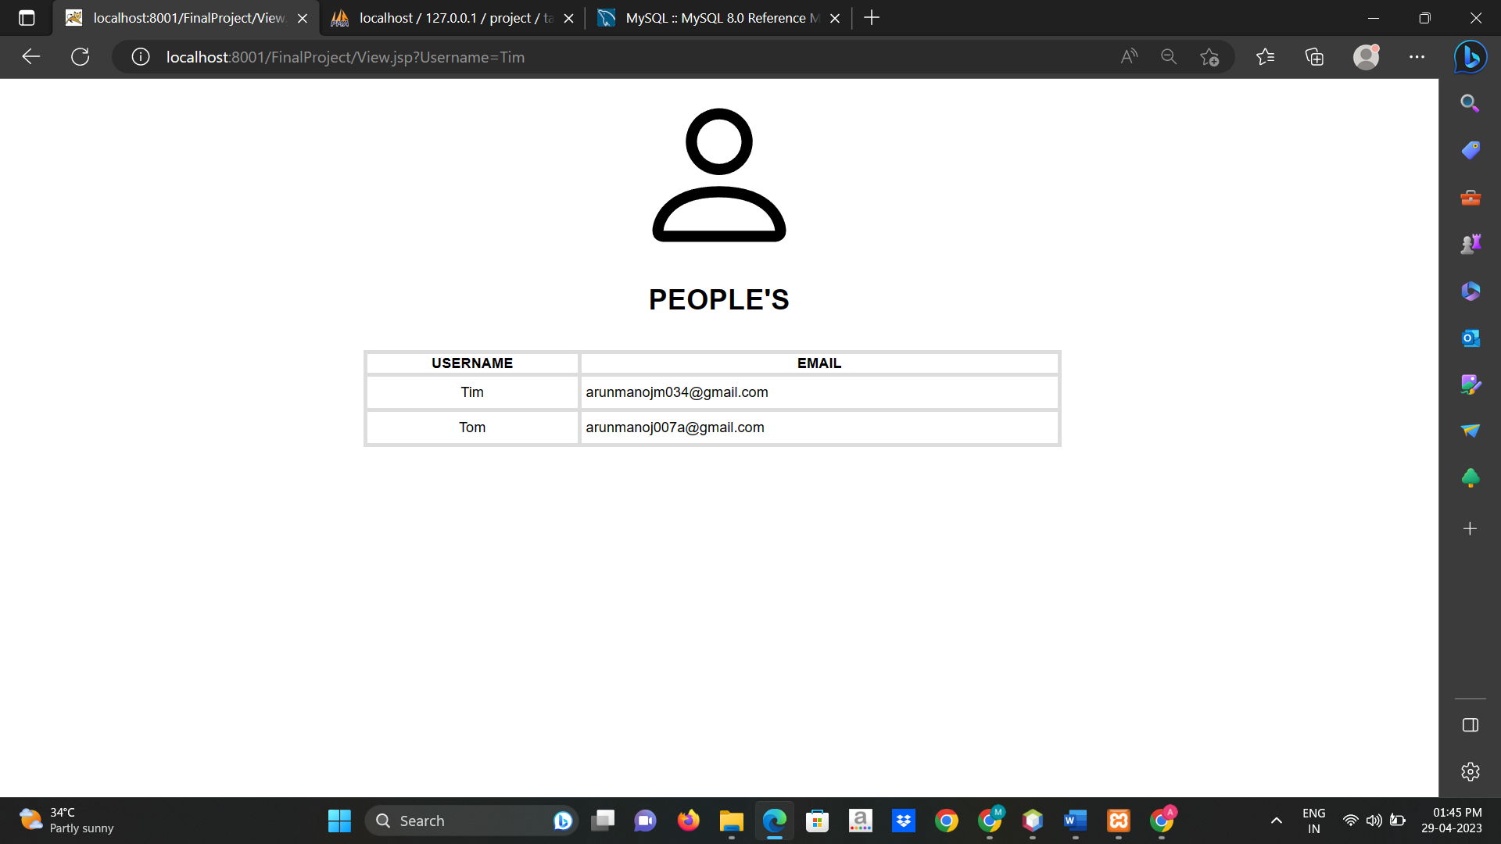Viewport: 1501px width, 844px height.
Task: Open Settings and more ellipsis menu
Action: [1417, 57]
